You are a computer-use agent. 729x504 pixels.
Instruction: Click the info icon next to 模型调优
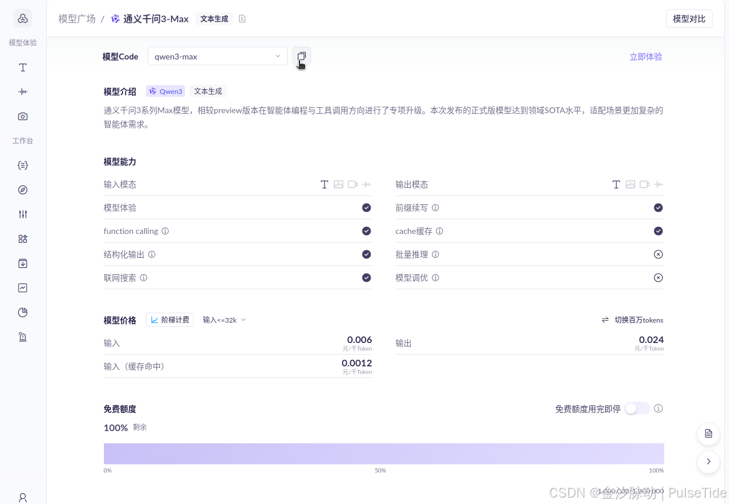click(435, 278)
